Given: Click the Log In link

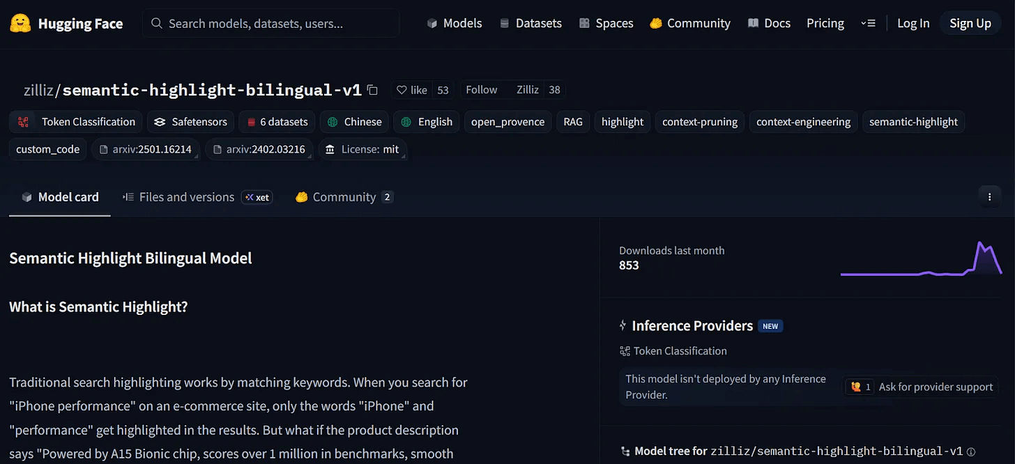Looking at the screenshot, I should (x=913, y=23).
